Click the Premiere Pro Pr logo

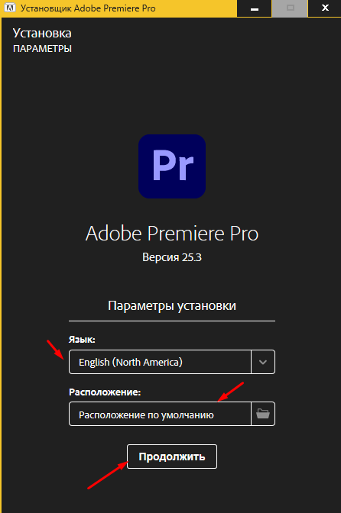[172, 166]
